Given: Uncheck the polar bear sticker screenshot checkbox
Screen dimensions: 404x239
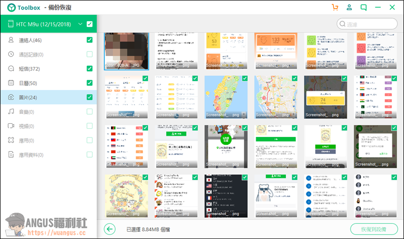Looking at the screenshot, I should 294,177.
